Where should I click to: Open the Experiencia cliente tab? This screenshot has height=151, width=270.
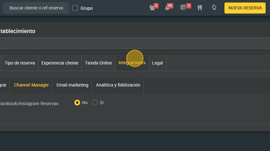click(x=60, y=63)
